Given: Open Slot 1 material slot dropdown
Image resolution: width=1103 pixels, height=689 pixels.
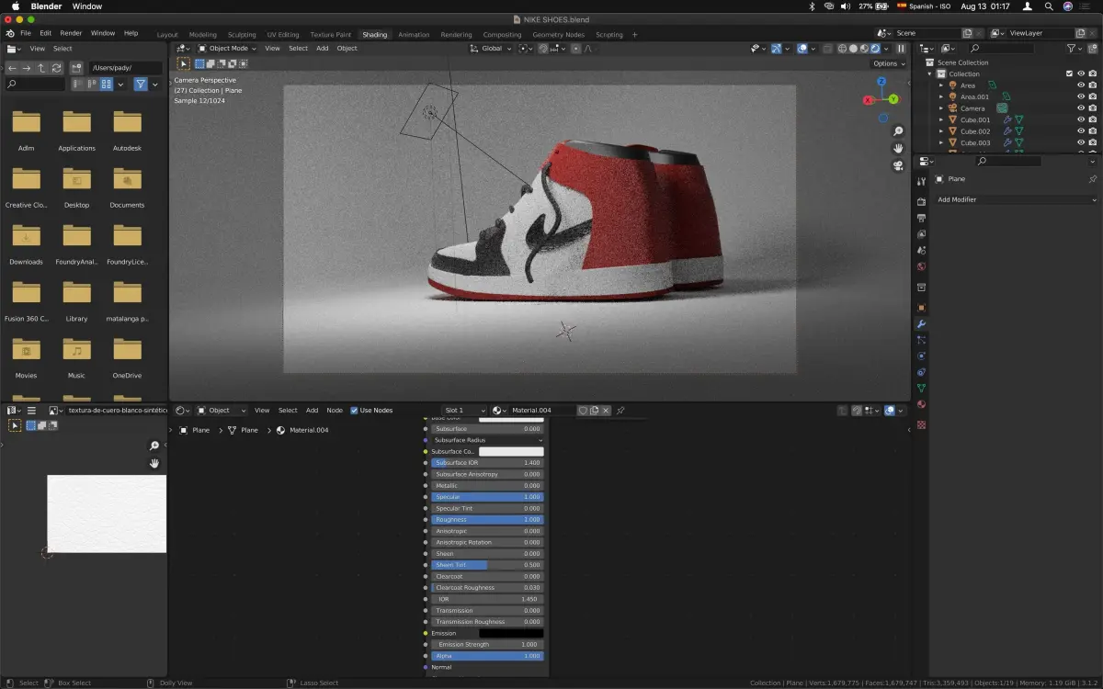Looking at the screenshot, I should point(464,411).
